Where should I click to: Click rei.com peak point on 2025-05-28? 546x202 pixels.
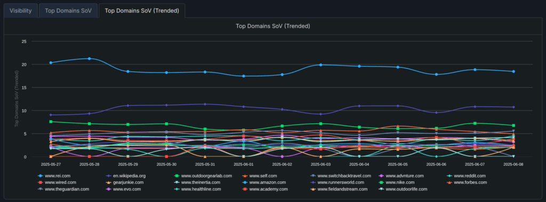90,58
